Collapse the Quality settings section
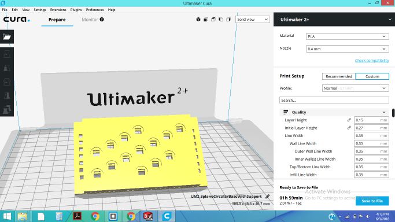 click(384, 112)
